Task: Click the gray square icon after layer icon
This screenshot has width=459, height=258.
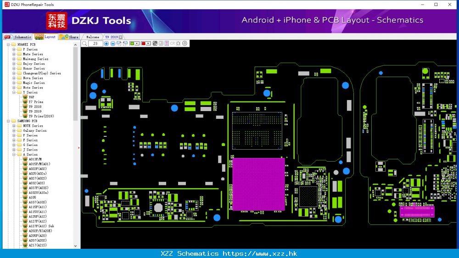Action: tap(161, 44)
